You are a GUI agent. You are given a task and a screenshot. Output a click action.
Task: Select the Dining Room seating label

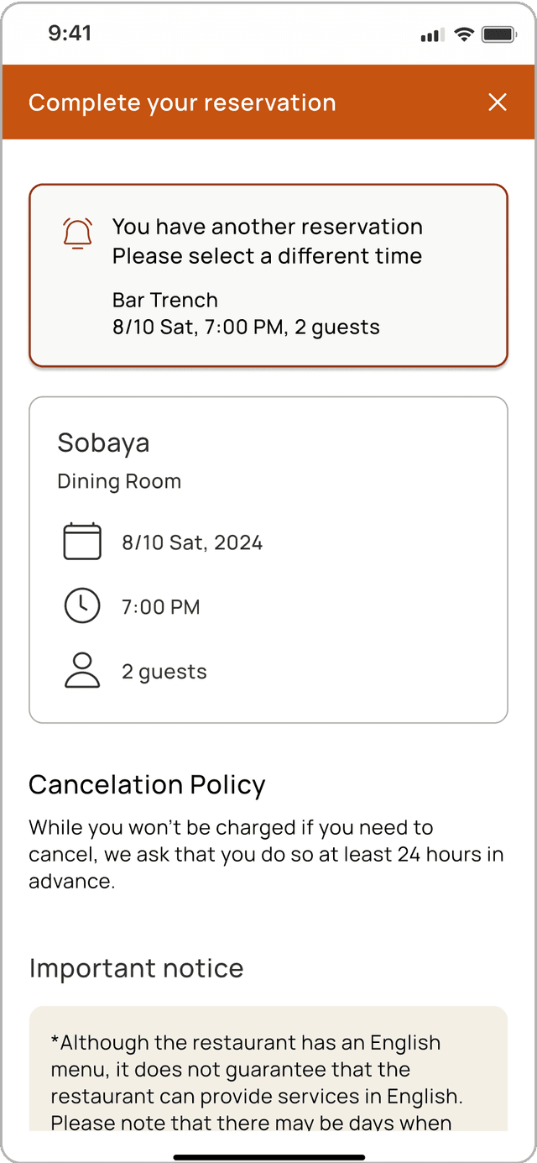pyautogui.click(x=119, y=481)
